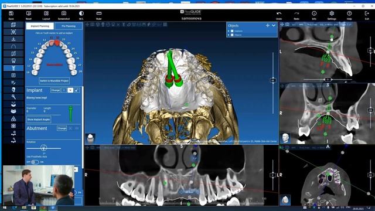This screenshot has width=375, height=211.
Task: Select tooth 28 marker on arch diagram
Action: 74,72
